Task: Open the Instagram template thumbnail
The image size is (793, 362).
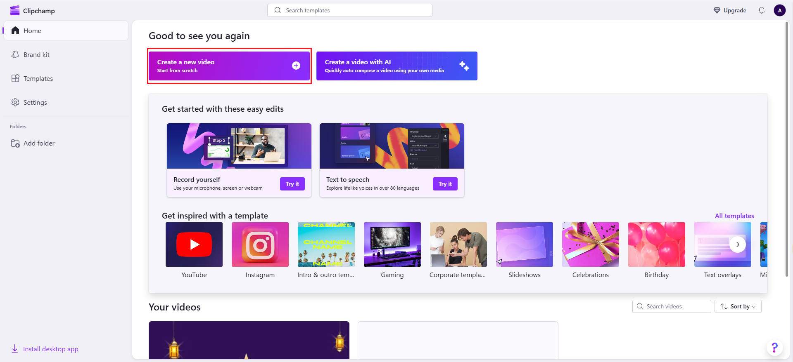Action: [x=260, y=244]
